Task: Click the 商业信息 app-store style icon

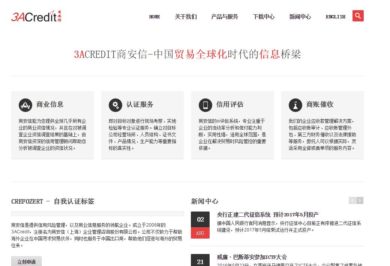Action: (25, 105)
